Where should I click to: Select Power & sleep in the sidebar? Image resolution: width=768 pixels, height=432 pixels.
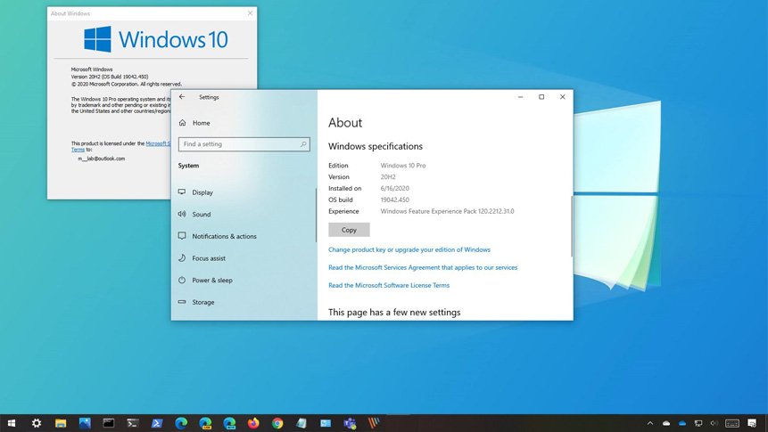(x=211, y=280)
